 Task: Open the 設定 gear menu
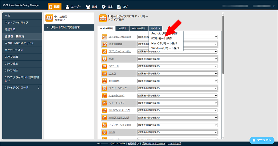pos(107,7)
